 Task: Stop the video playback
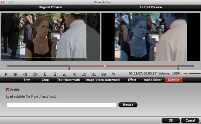click(x=15, y=74)
